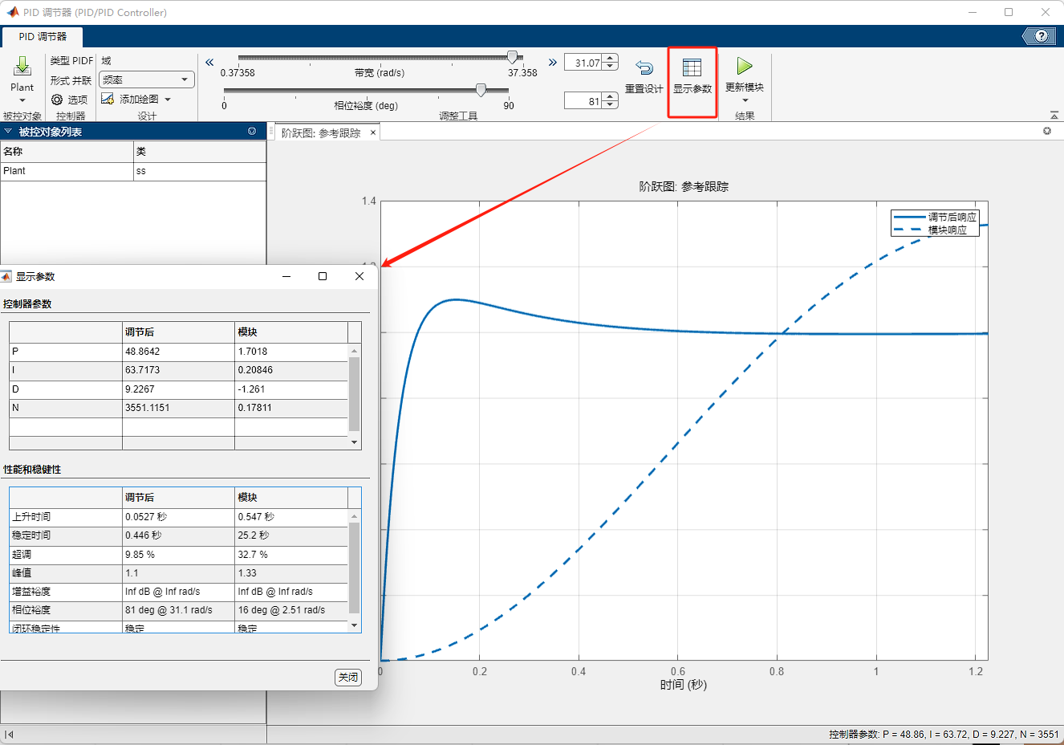The width and height of the screenshot is (1064, 745).
Task: Click the controller parameters table scrollbar
Action: pos(355,394)
